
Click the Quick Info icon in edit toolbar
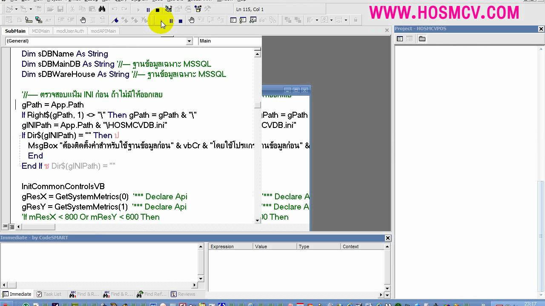coord(29,20)
